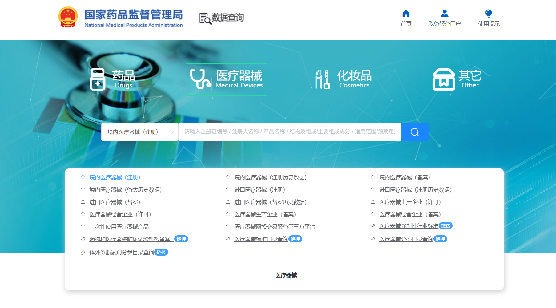Switch to the 其它 Other tab

pos(469,79)
